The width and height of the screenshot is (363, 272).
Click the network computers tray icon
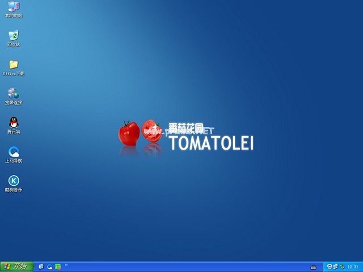tap(335, 266)
